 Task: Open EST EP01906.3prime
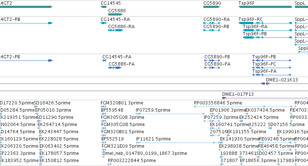point(228,110)
